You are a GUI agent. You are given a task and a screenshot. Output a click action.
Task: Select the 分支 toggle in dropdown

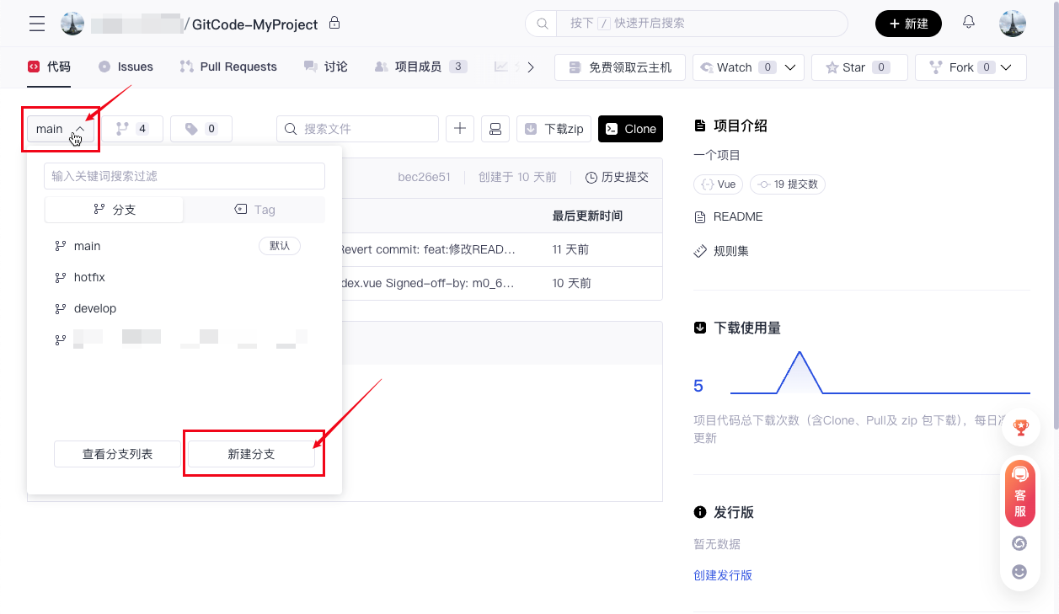[115, 210]
